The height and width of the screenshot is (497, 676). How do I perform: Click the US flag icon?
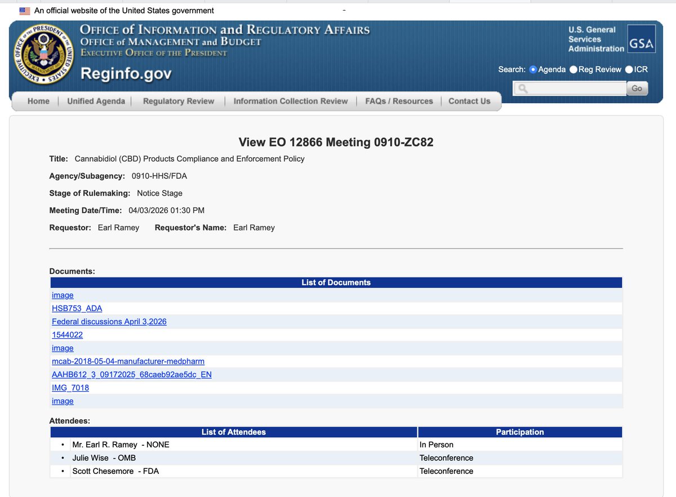(25, 11)
